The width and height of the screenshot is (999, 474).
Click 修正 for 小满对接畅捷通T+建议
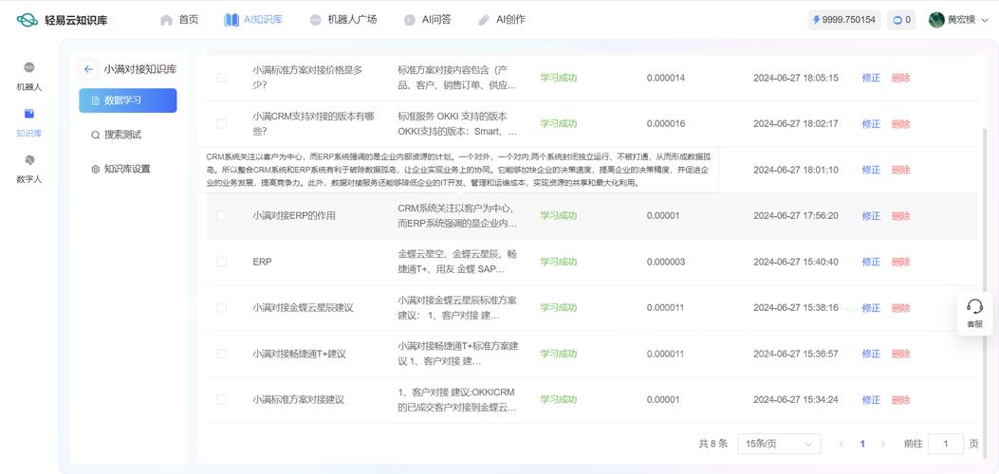(x=871, y=354)
